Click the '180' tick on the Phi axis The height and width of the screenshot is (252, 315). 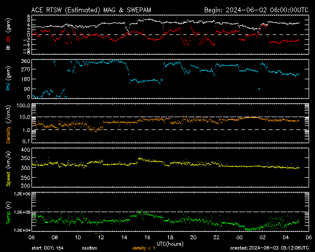click(x=26, y=79)
